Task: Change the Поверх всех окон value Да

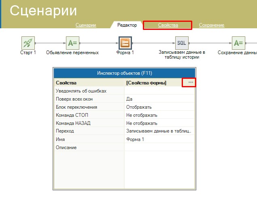Action: (159, 99)
